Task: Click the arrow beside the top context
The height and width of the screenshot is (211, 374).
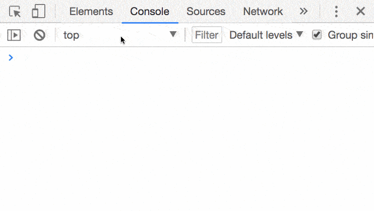Action: [173, 35]
